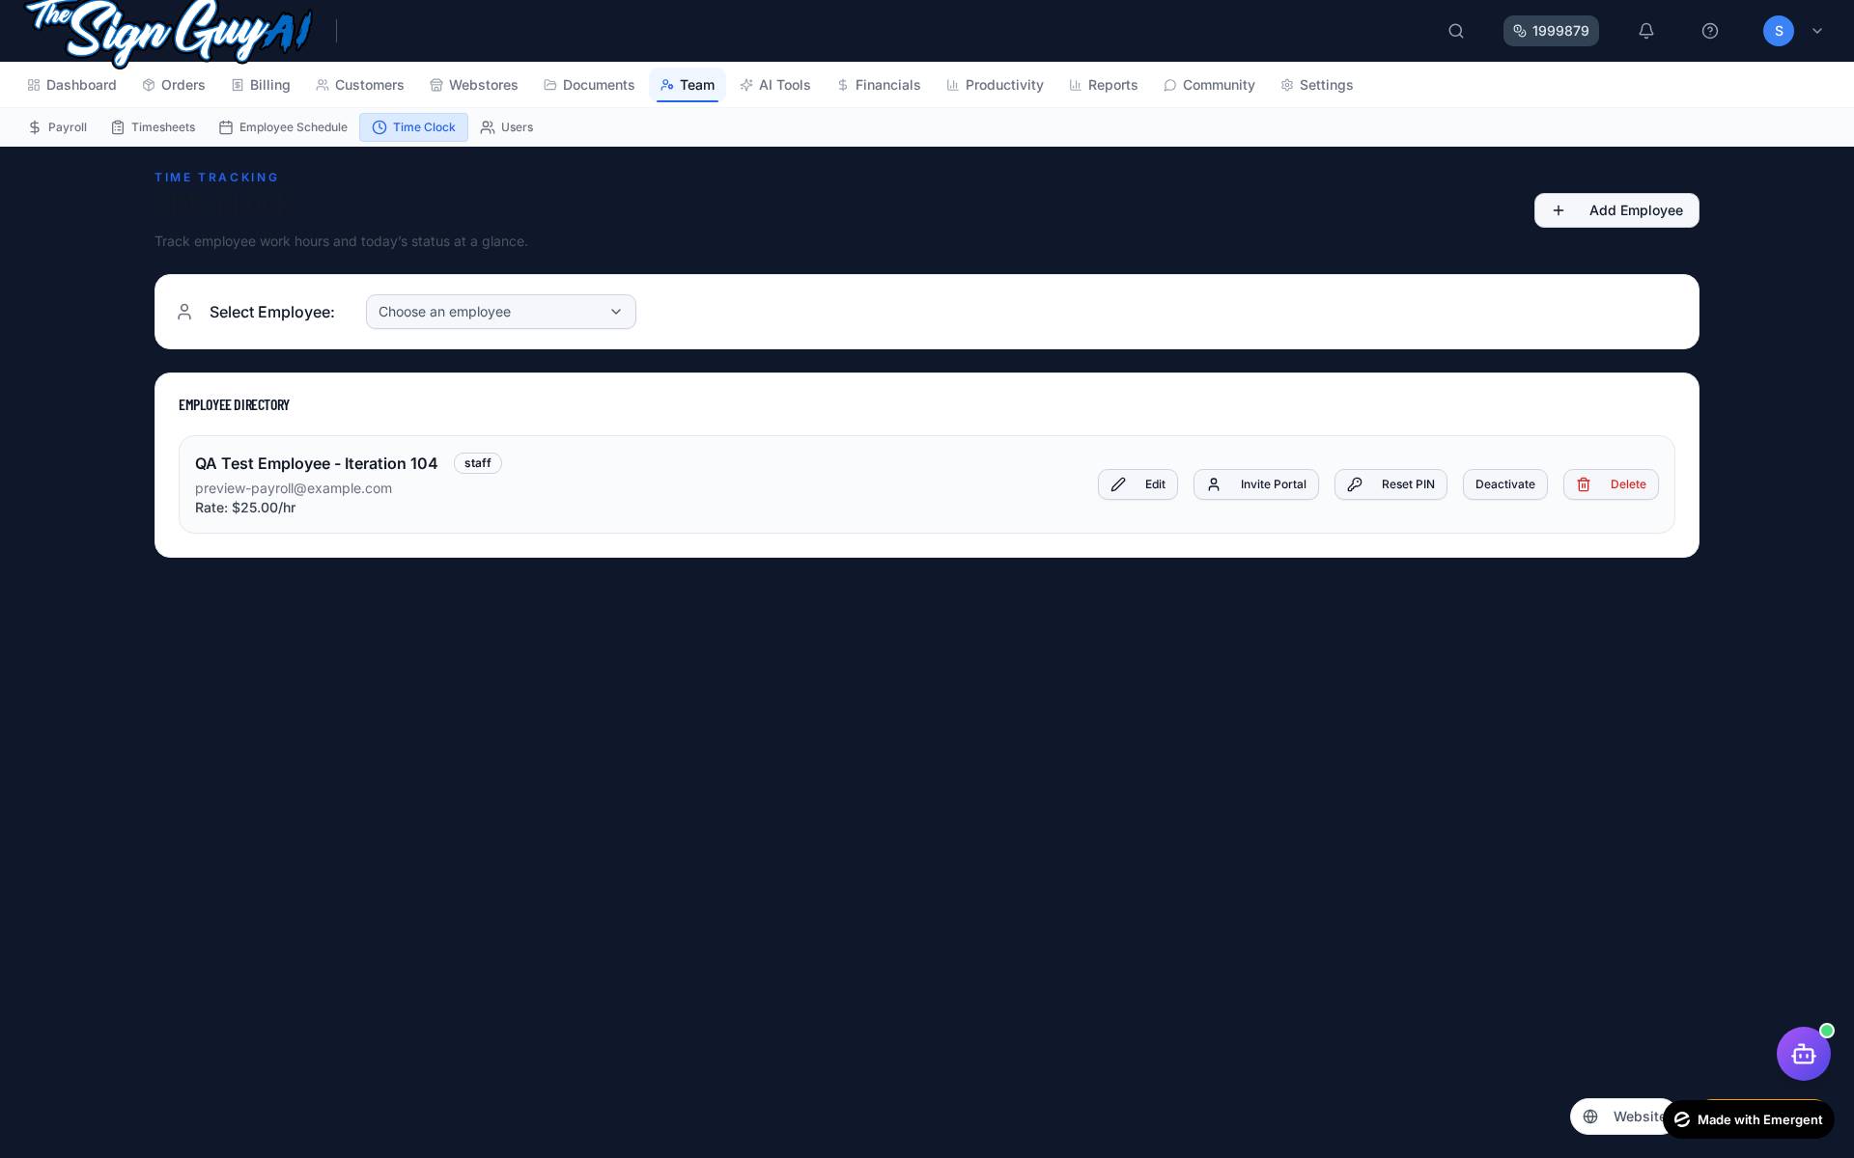This screenshot has width=1854, height=1158.
Task: Click the staff role badge
Action: point(478,463)
